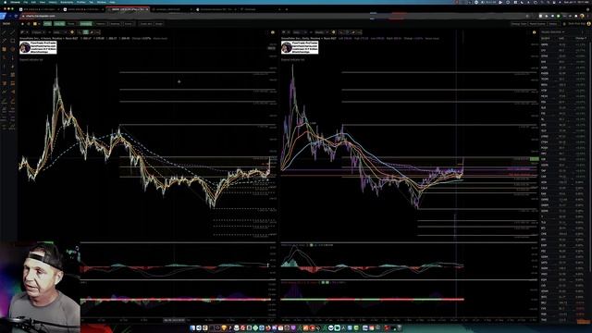The height and width of the screenshot is (333, 592).
Task: Open the File menu in the menu bar
Action: (x=26, y=2)
